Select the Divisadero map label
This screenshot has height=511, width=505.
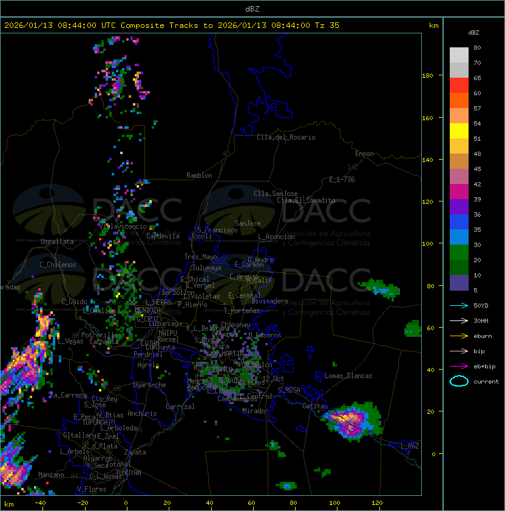(269, 301)
